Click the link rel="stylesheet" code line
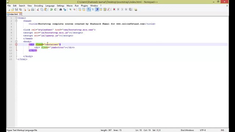The image size is (235, 132). (x=59, y=30)
